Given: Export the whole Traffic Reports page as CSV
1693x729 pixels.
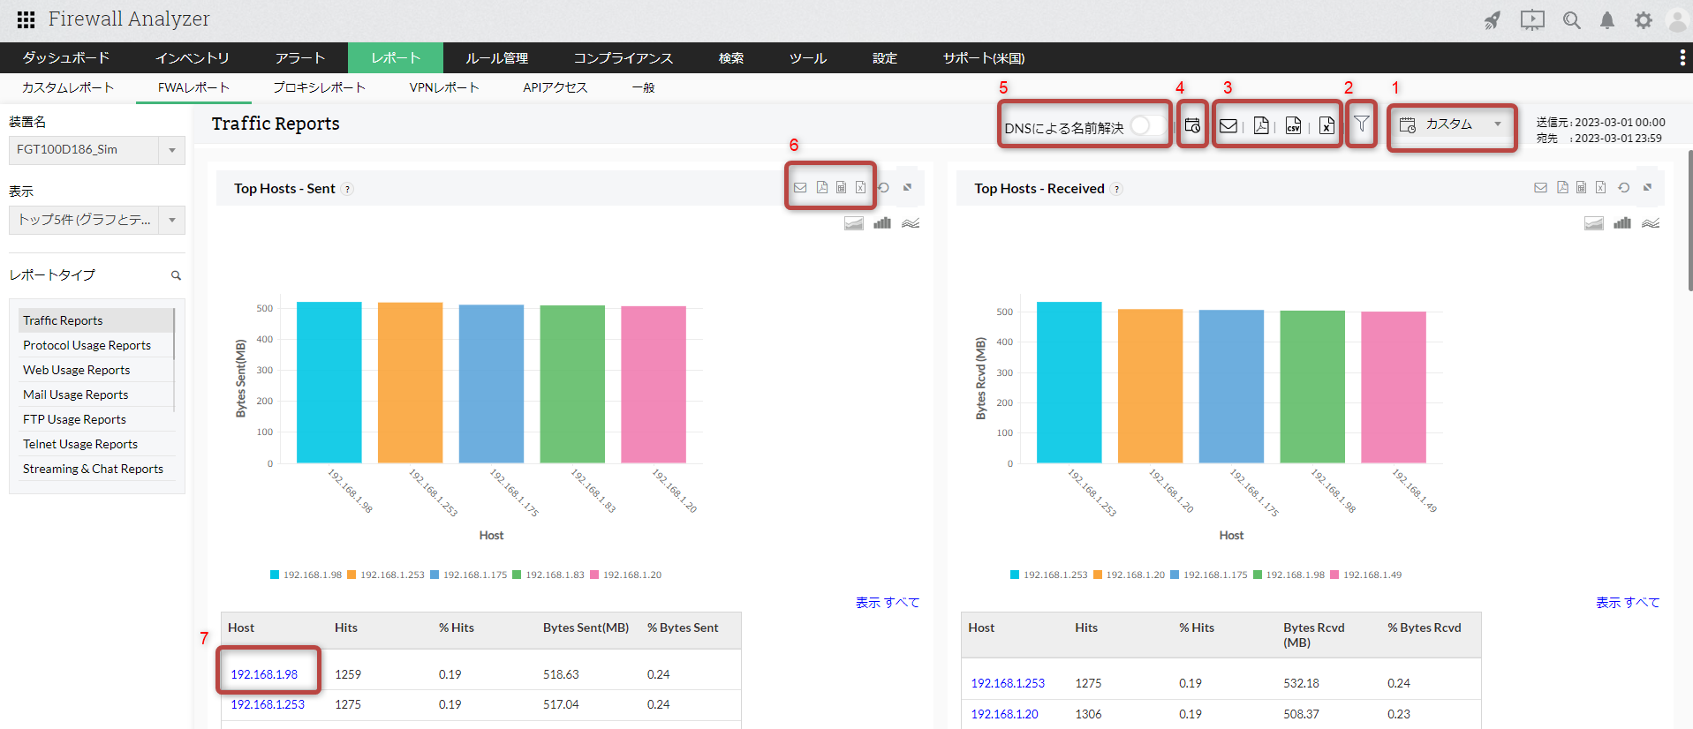Looking at the screenshot, I should click(x=1293, y=125).
